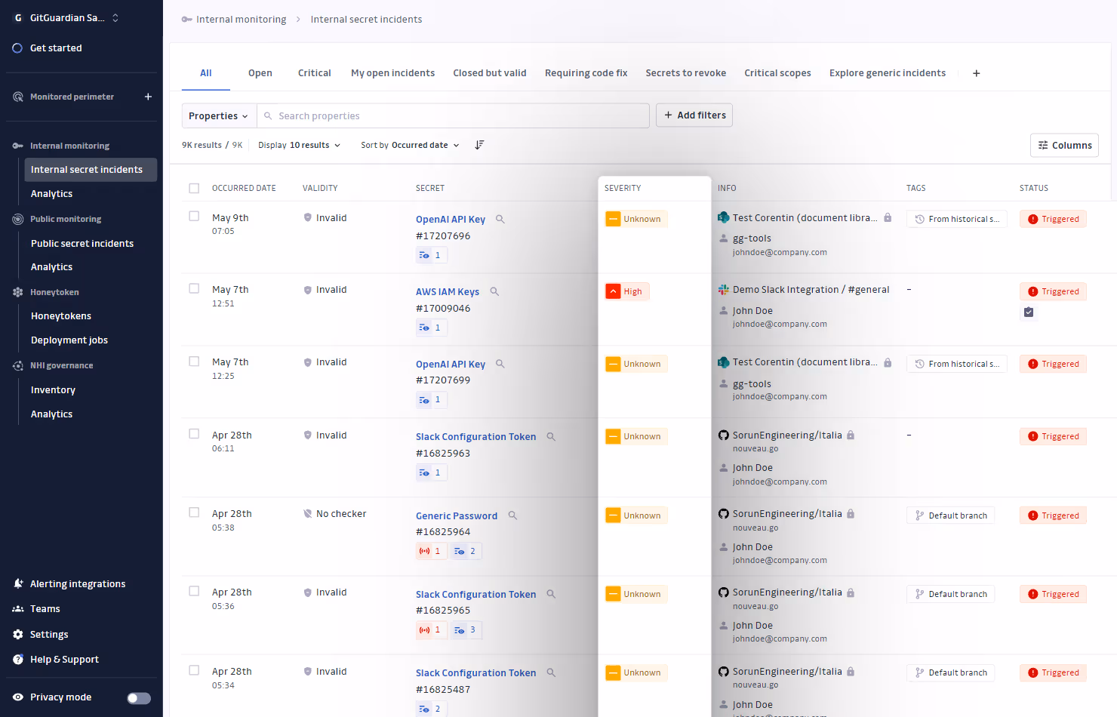The width and height of the screenshot is (1117, 717).
Task: Click magnifier icon beside AWS IAM Keys
Action: [494, 291]
